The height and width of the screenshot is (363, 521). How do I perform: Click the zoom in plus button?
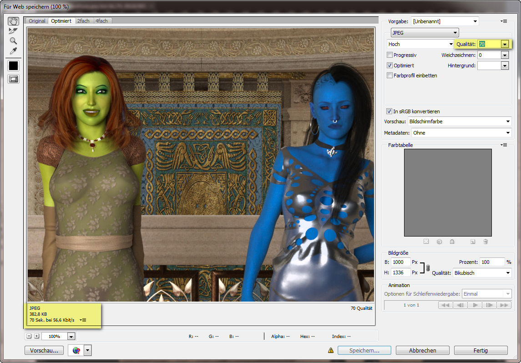(x=36, y=336)
